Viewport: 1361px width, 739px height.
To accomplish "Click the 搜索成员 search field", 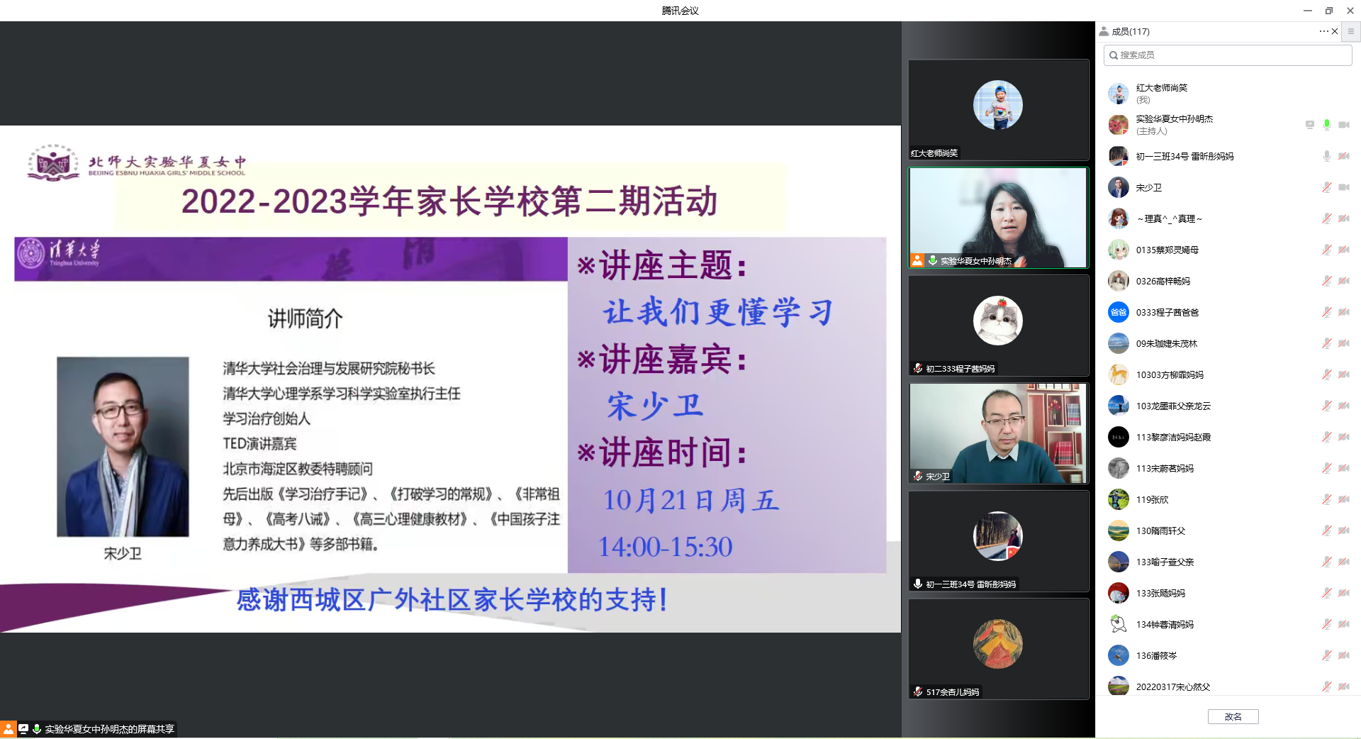I will (x=1228, y=55).
